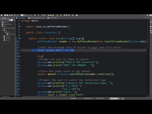Run the program with the green Run icon
Viewport: 152px width, 114px height.
coord(35,15)
